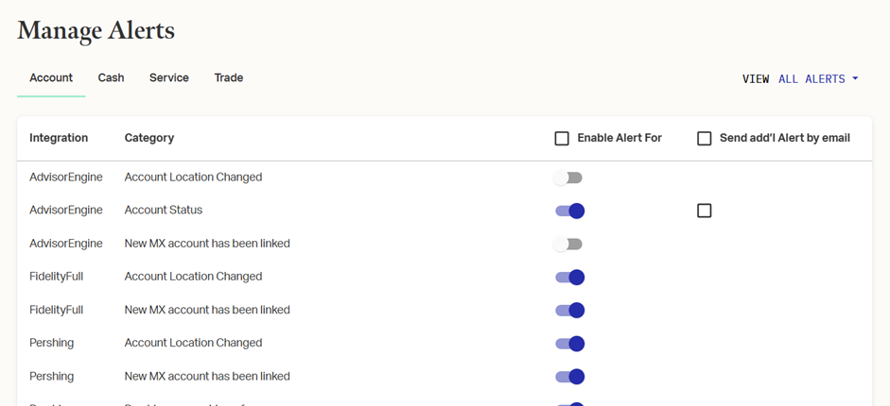The height and width of the screenshot is (406, 890).
Task: Turn off FidelityFull Account Location Changed toggle
Action: tap(569, 278)
